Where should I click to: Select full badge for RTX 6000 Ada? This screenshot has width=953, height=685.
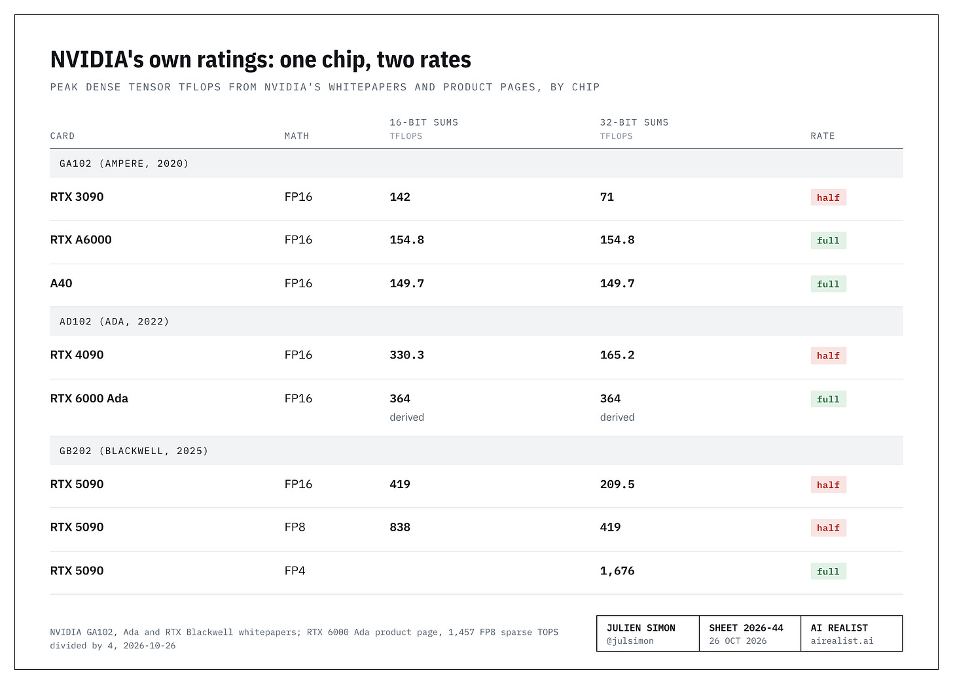click(828, 399)
